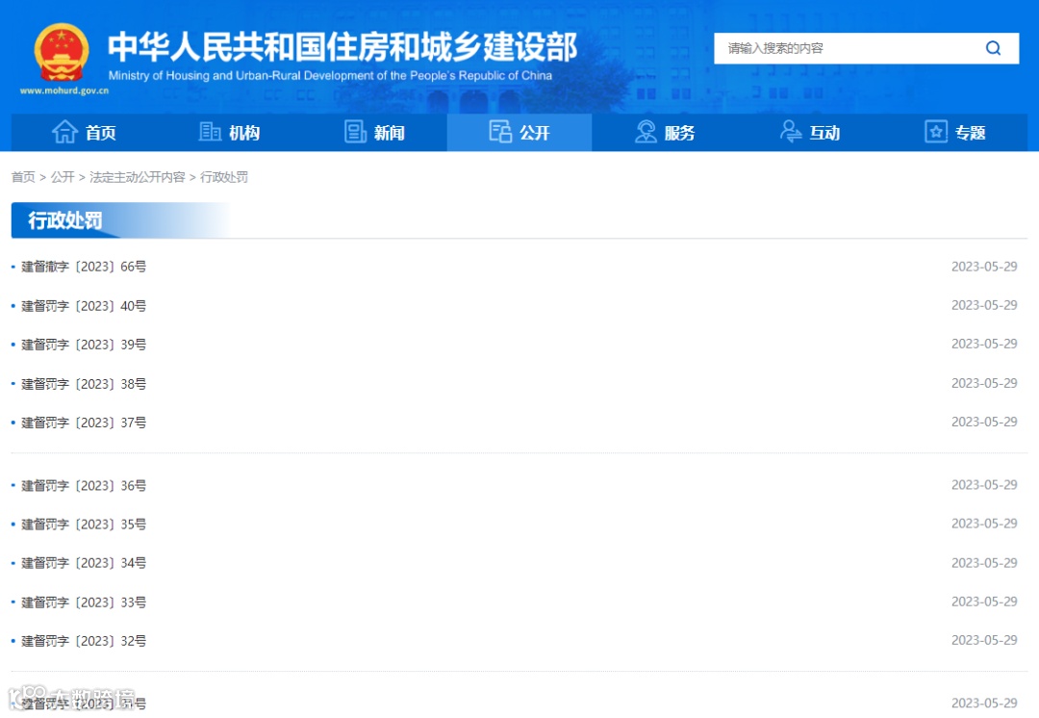Open document 建督罚字〔2023〕37号
Screen dimensions: 1039x718
coord(84,423)
